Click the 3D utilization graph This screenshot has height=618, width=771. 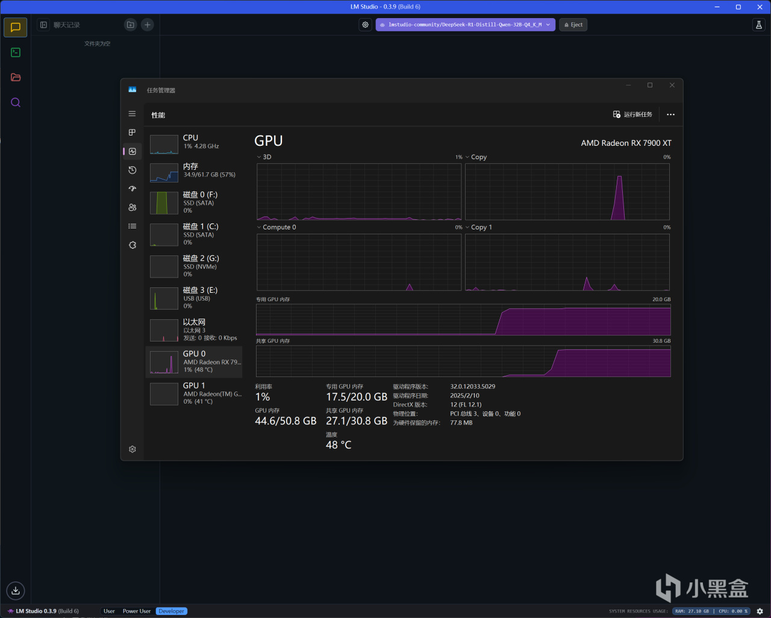(359, 192)
